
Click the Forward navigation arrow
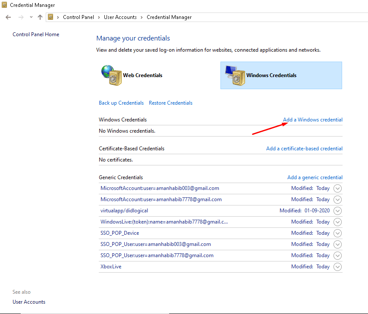point(21,17)
